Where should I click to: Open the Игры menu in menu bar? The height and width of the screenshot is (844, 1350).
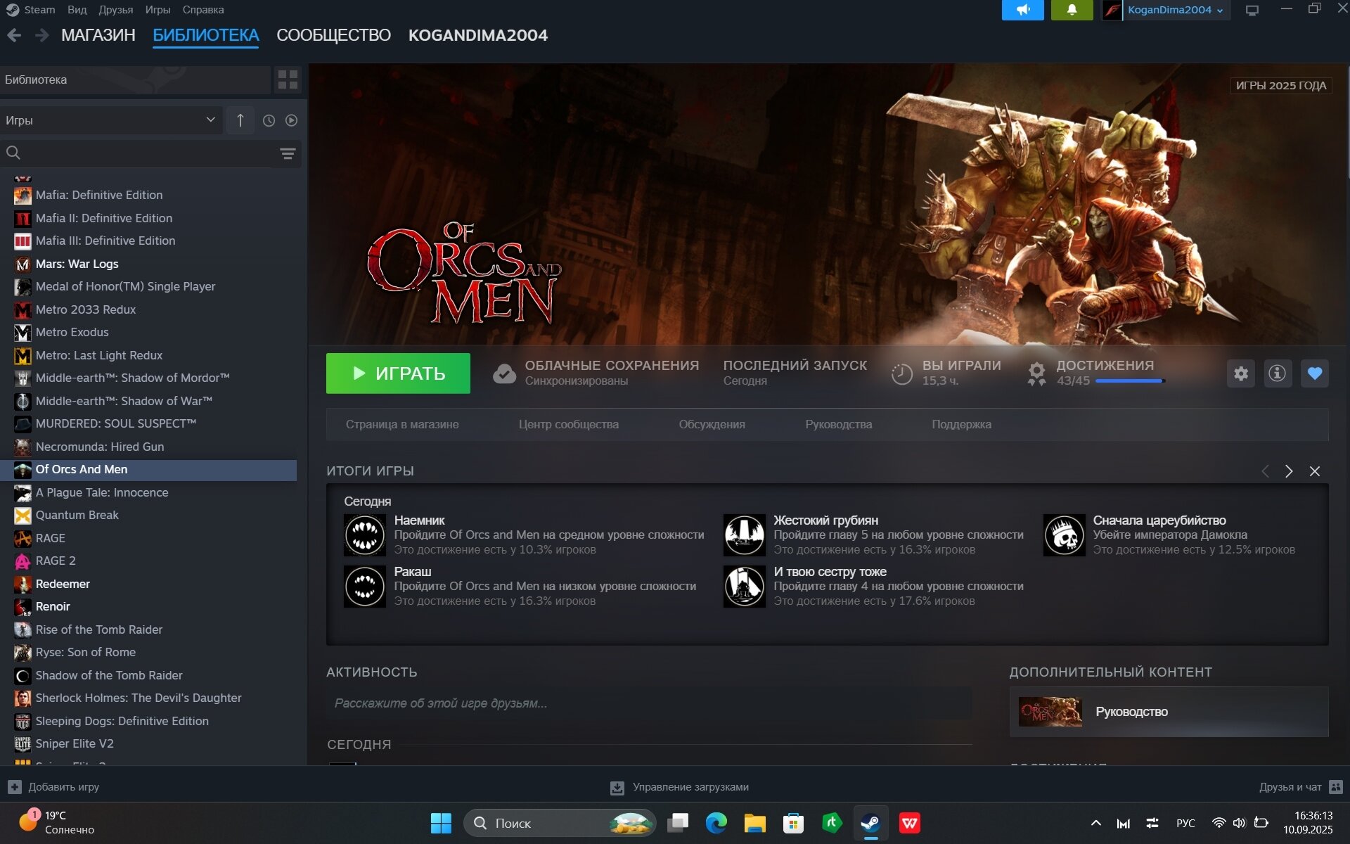157,10
